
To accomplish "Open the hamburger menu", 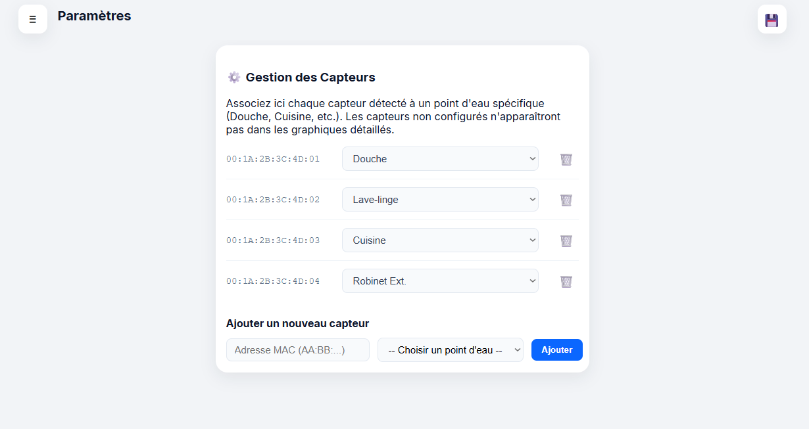I will point(33,19).
